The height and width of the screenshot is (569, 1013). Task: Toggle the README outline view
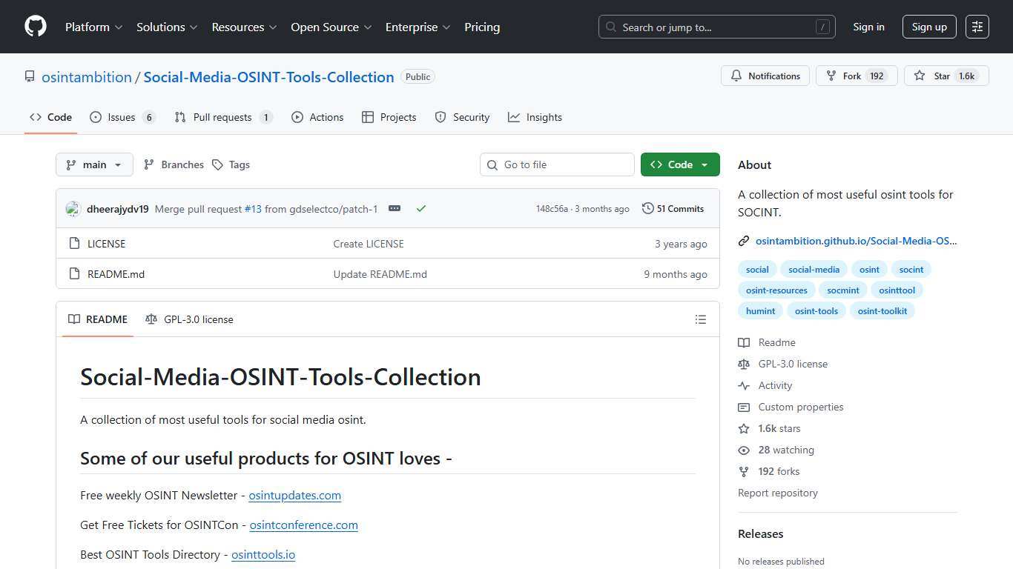[x=700, y=319]
